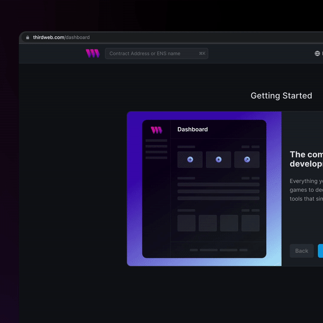Click the thirdweb logo in the header
The image size is (323, 323).
pos(93,53)
